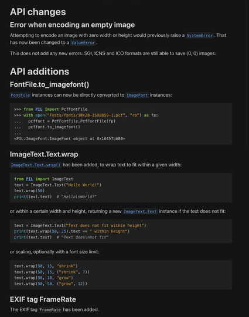Click the line 'pcffont.to_imagefont()'
Viewport: 249px width, 317px height.
pyautogui.click(x=54, y=127)
